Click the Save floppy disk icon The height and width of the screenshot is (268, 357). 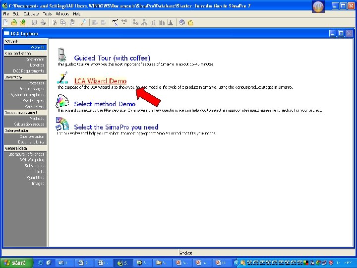click(34, 22)
